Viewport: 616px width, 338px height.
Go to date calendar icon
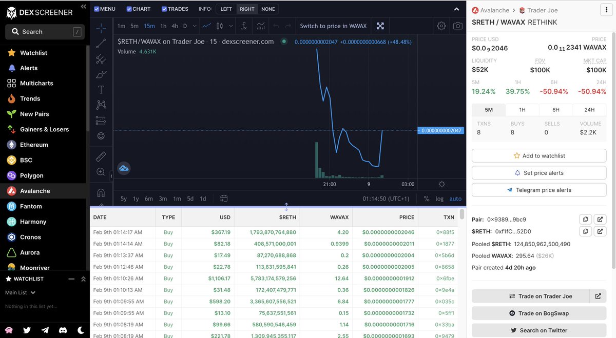coord(224,198)
